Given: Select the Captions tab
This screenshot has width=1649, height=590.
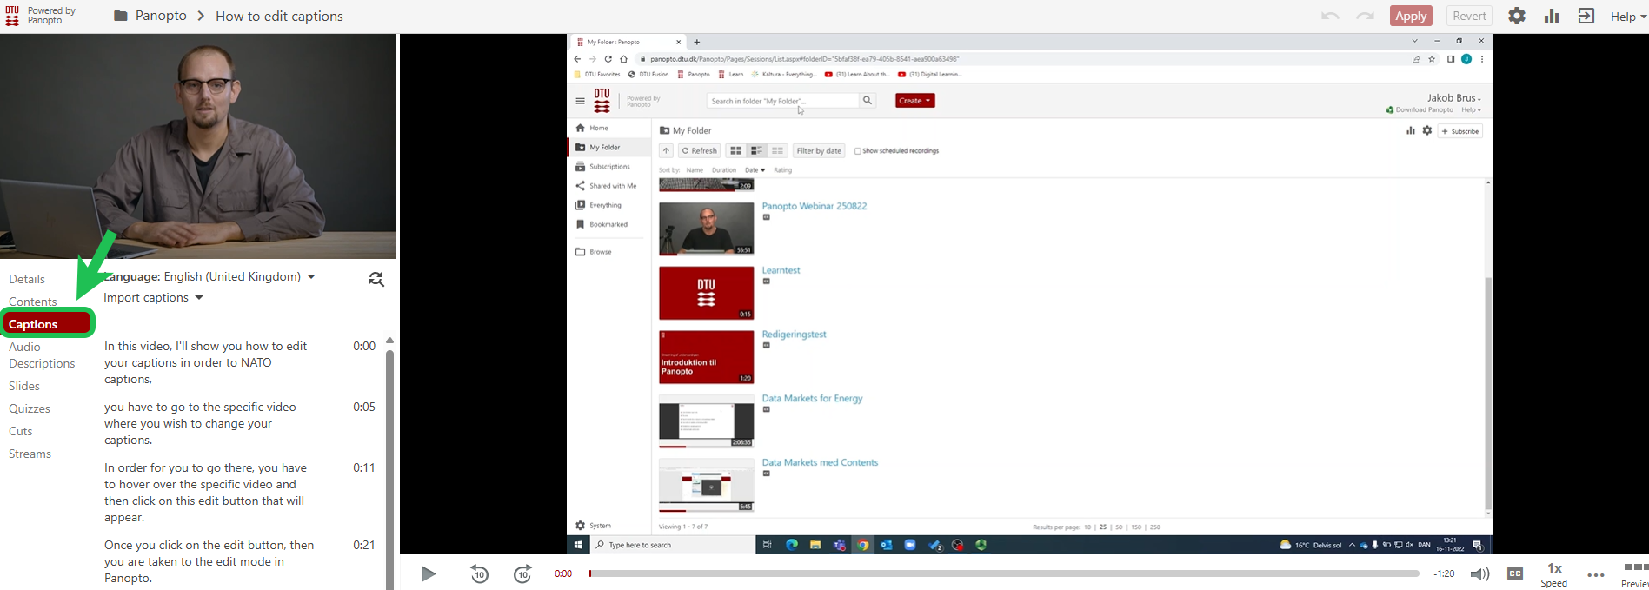Looking at the screenshot, I should point(47,324).
